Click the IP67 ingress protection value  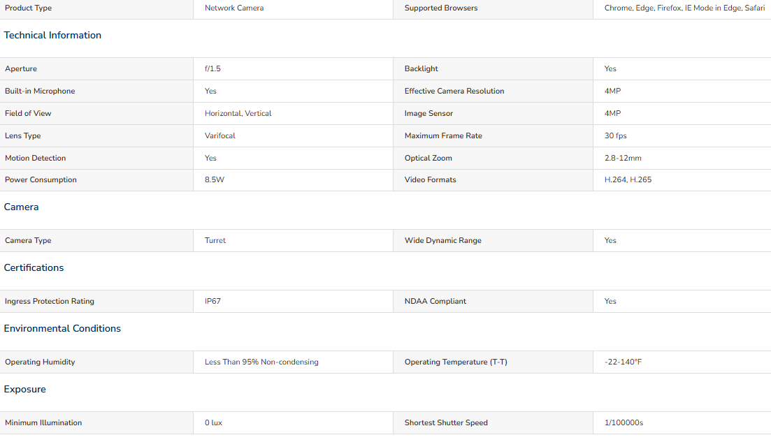(213, 302)
